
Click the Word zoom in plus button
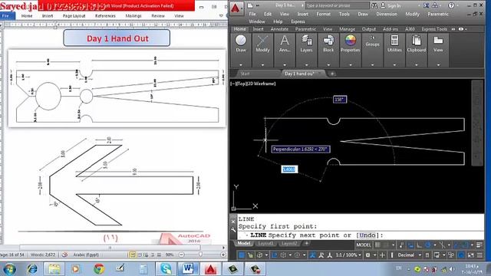point(223,255)
